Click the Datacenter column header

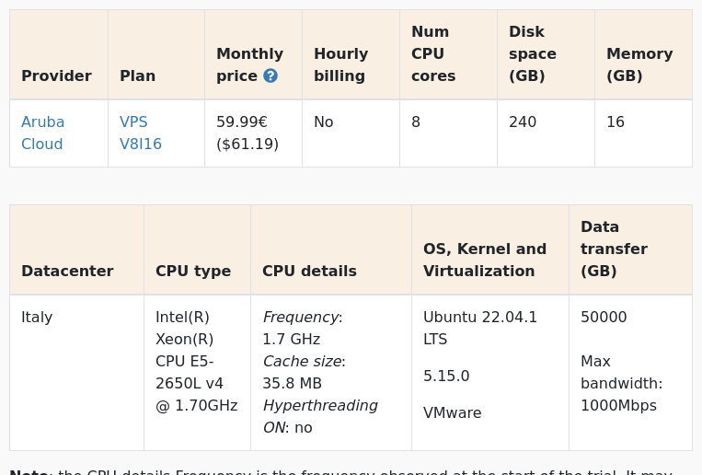pos(67,271)
